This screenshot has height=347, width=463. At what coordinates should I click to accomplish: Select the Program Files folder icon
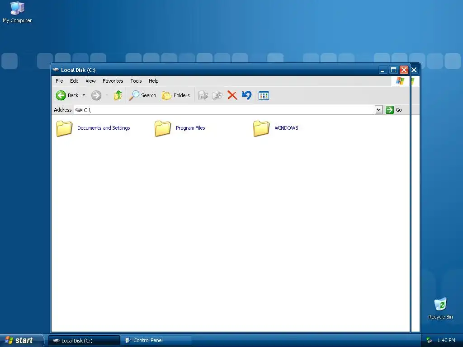(163, 128)
